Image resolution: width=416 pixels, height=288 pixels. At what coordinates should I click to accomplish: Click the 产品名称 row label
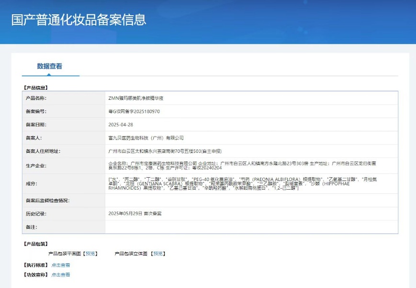coord(36,98)
